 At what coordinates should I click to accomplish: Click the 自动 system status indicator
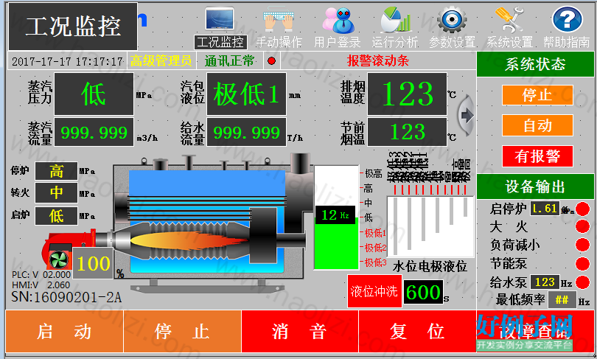pos(537,125)
